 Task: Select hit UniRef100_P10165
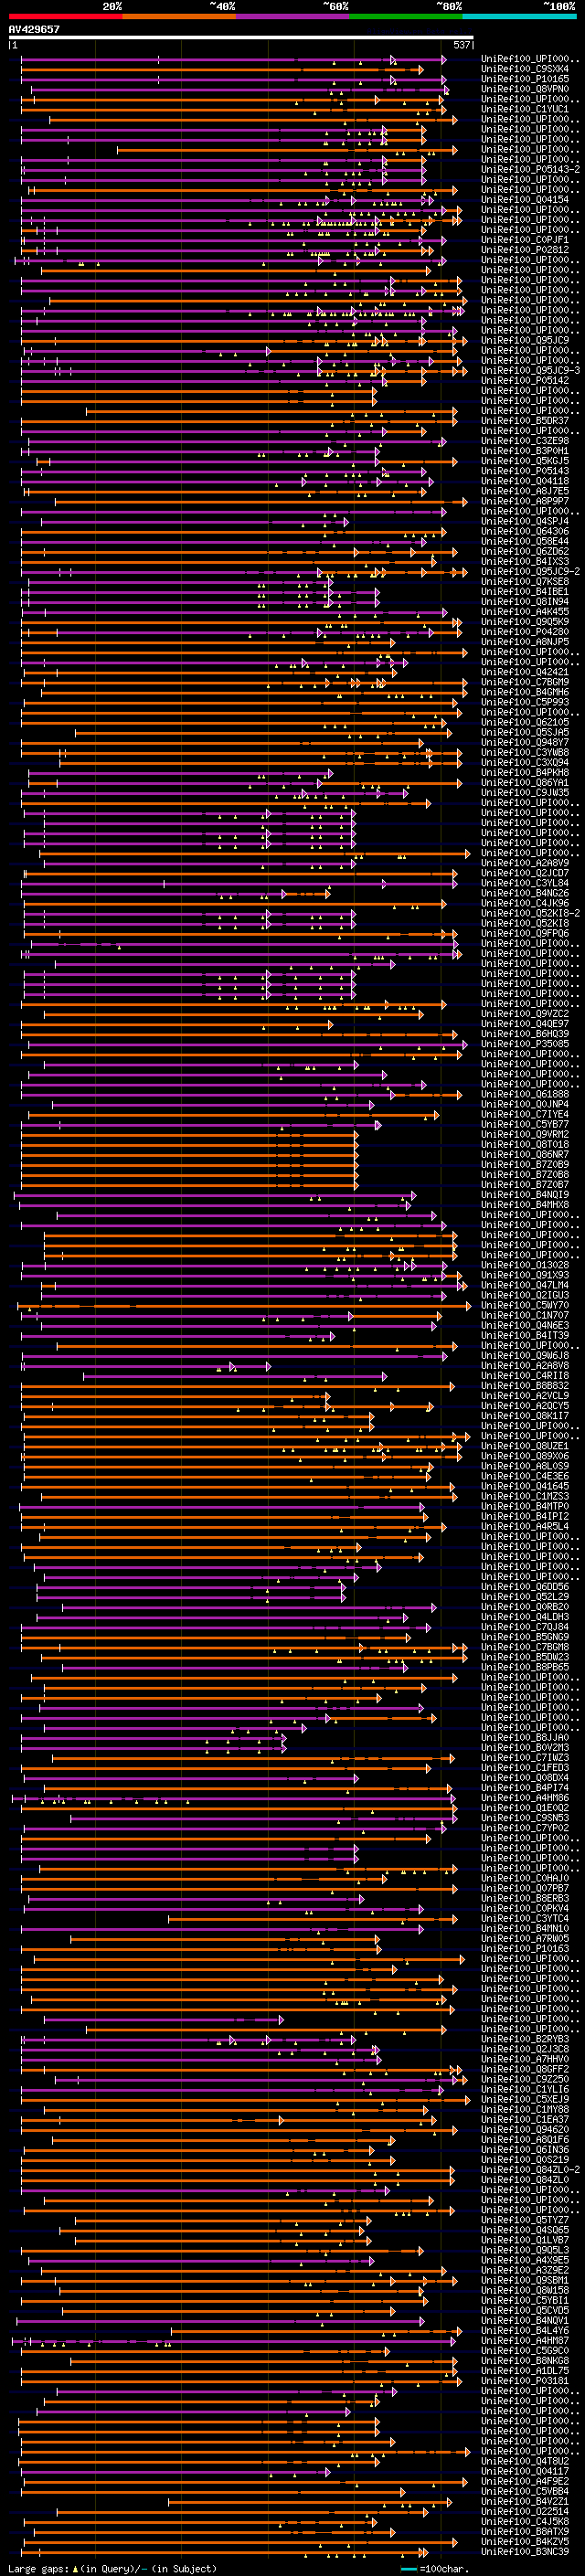[525, 79]
